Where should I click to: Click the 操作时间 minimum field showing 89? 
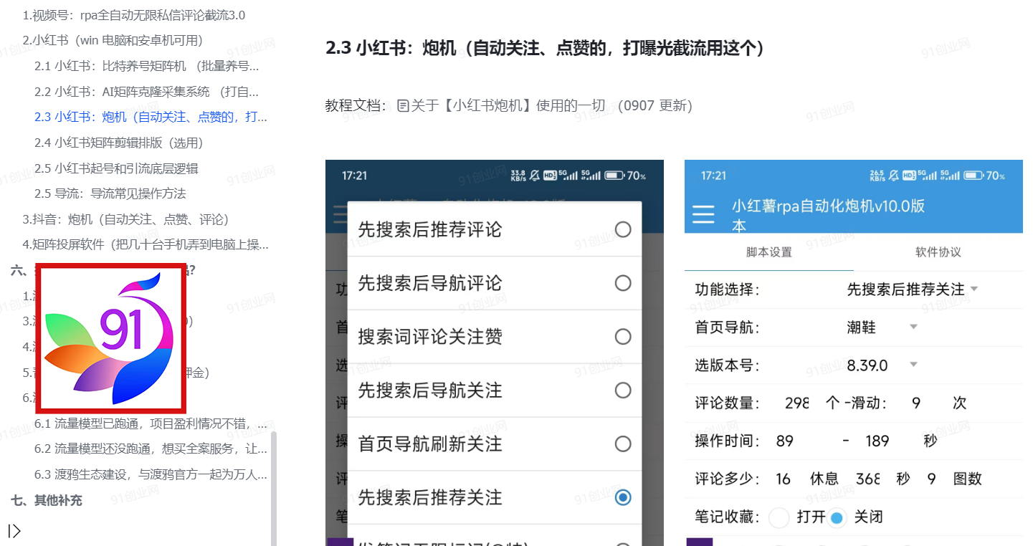tap(785, 441)
